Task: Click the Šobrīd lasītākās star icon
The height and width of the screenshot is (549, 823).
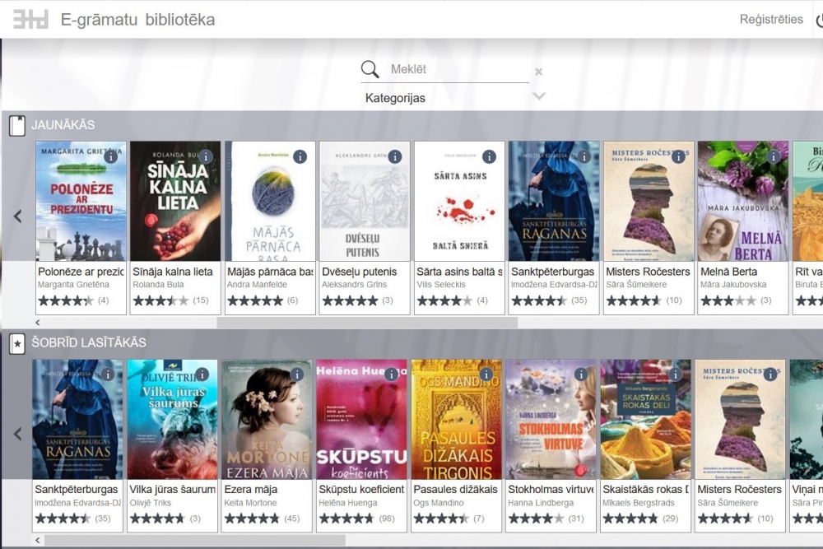Action: click(x=16, y=344)
